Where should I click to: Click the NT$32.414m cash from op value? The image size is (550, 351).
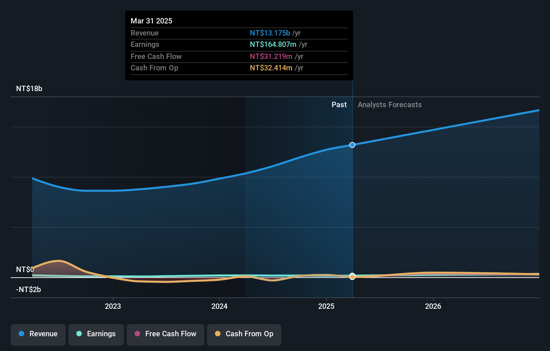click(x=271, y=68)
